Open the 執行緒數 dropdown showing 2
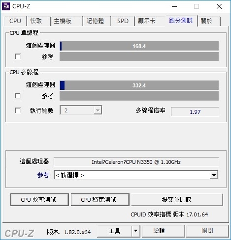Image resolution: width=231 pixels, height=240 pixels. click(81, 110)
